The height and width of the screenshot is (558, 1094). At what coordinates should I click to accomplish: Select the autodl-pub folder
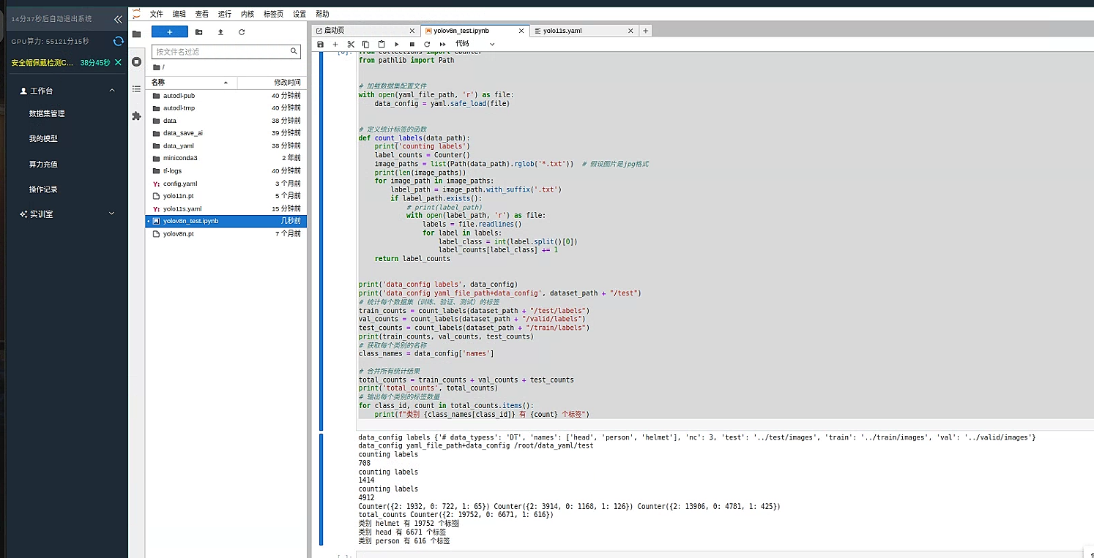coord(226,96)
